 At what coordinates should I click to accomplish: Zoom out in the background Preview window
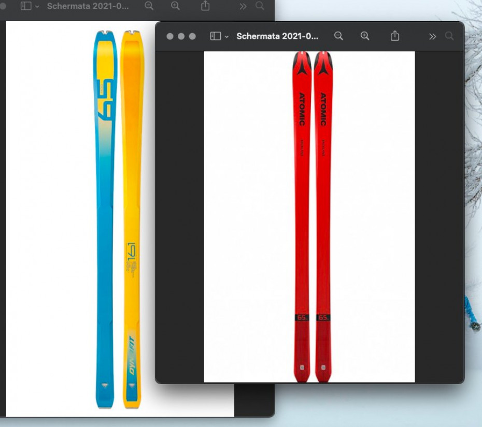coord(149,6)
